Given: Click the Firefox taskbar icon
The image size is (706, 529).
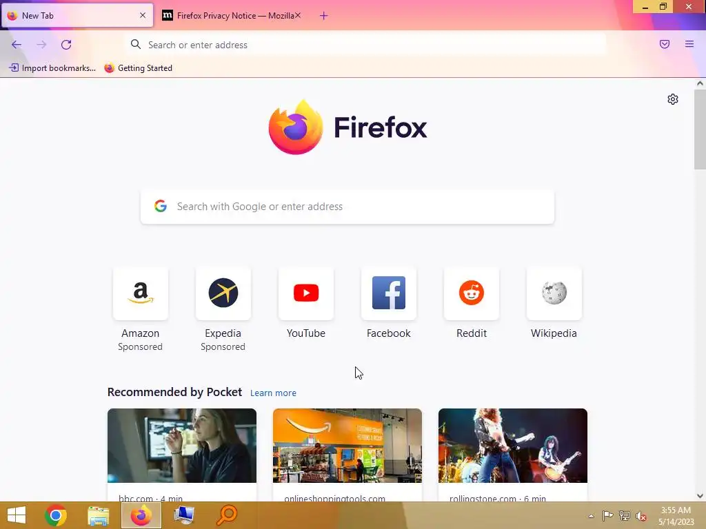Looking at the screenshot, I should (141, 515).
